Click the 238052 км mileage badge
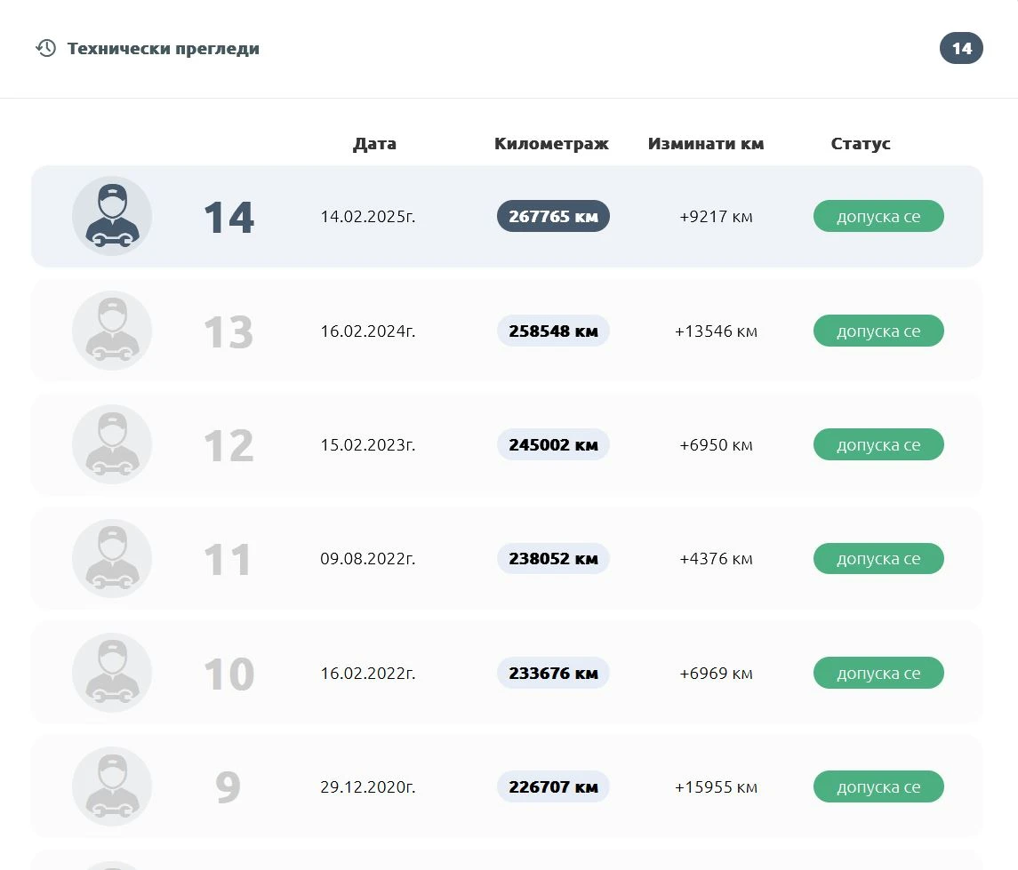The width and height of the screenshot is (1018, 870). pyautogui.click(x=553, y=559)
